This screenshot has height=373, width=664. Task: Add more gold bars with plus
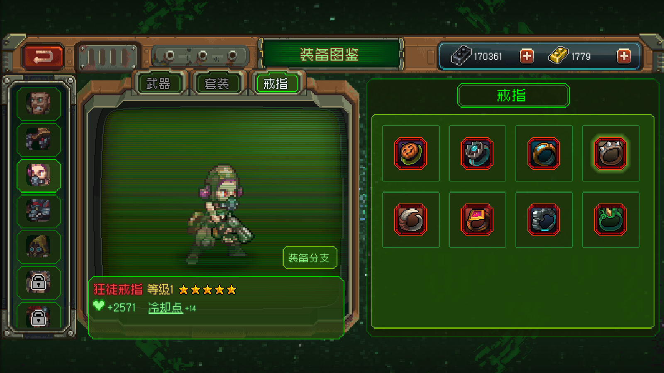click(x=624, y=56)
